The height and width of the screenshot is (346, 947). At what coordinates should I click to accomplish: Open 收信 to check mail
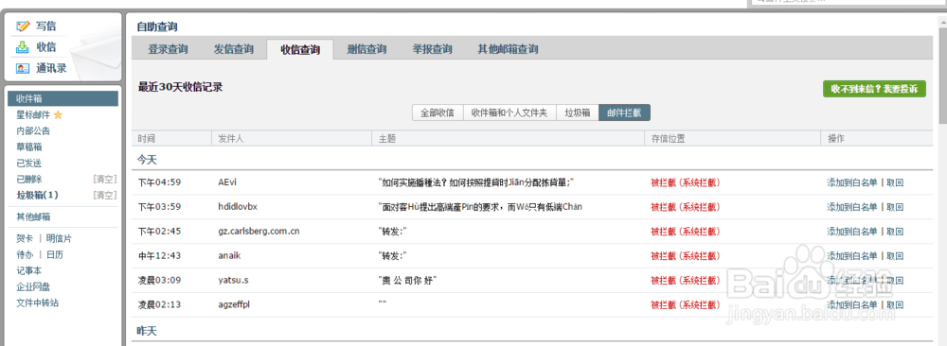click(x=45, y=47)
